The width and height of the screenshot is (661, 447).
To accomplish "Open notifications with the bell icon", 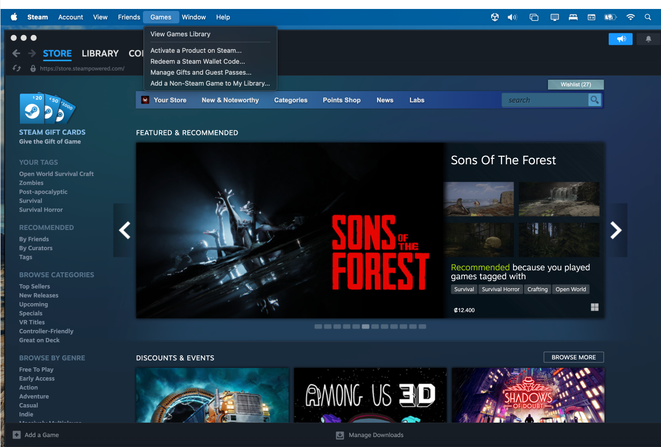I will pyautogui.click(x=648, y=39).
